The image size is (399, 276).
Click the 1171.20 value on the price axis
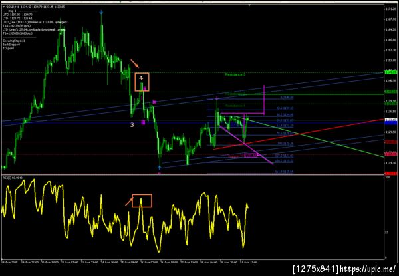point(390,9)
